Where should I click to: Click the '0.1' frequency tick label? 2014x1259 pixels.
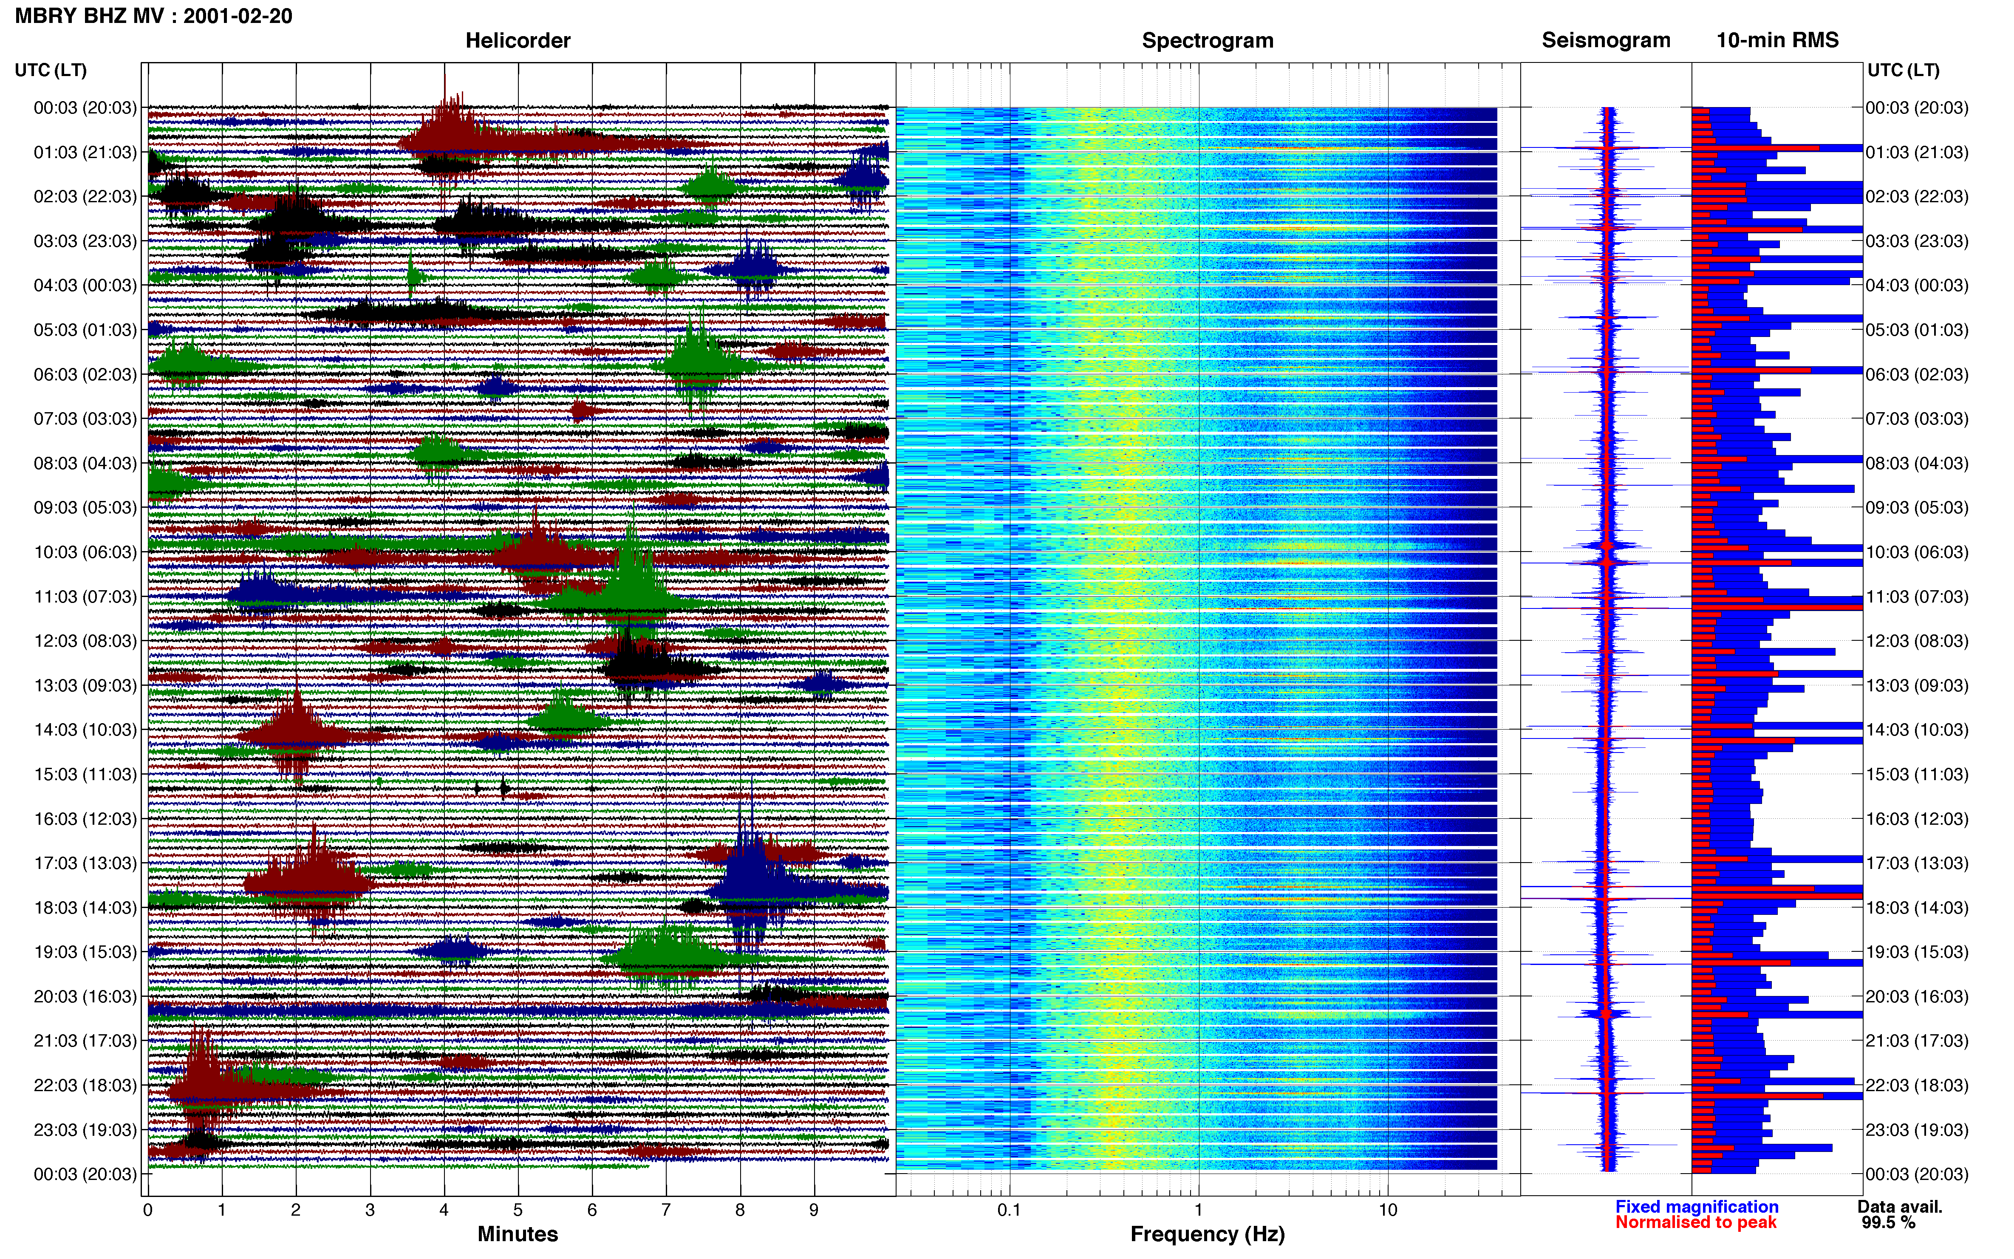tap(1009, 1210)
